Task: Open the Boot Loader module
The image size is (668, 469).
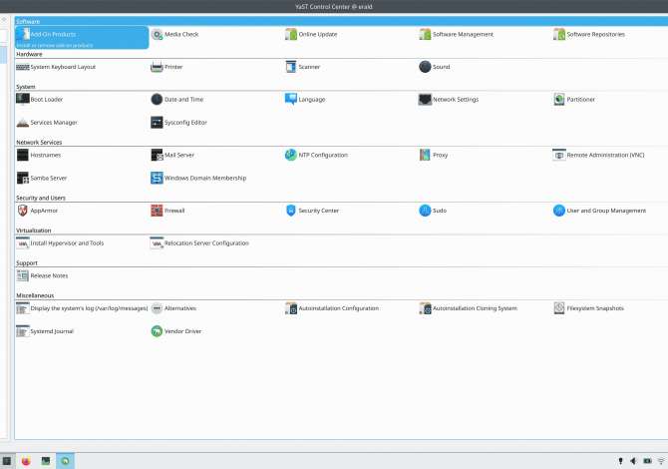Action: pyautogui.click(x=40, y=100)
